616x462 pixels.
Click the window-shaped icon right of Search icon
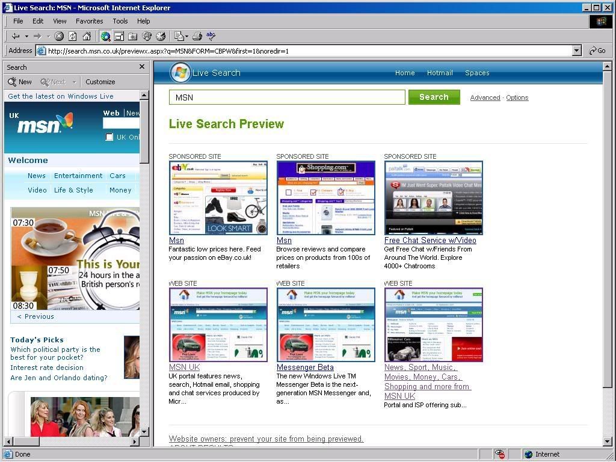point(119,37)
